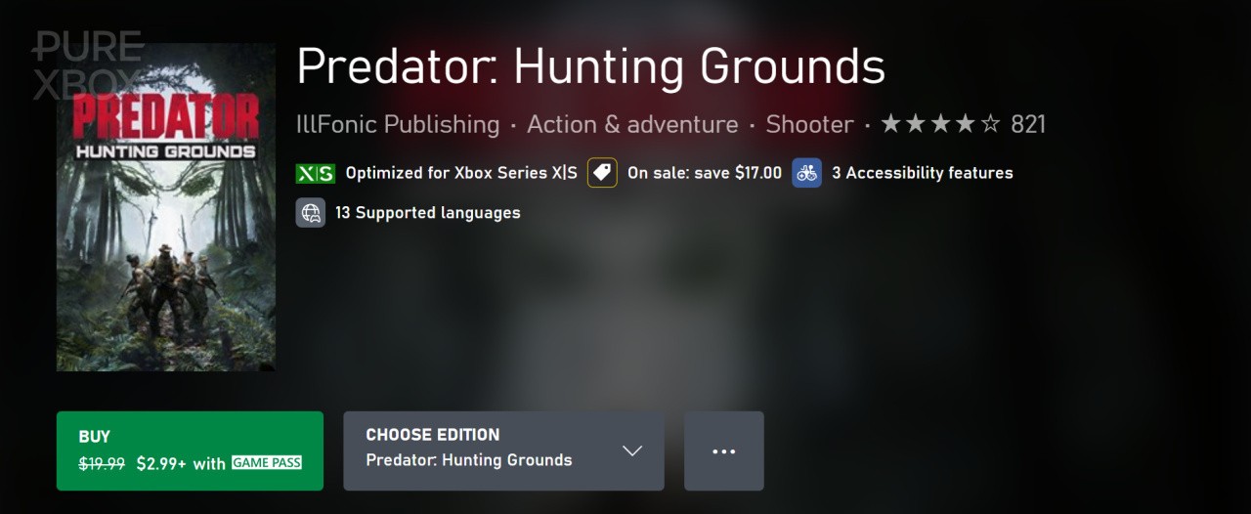
Task: Click the 3 Accessibility features text
Action: point(922,173)
